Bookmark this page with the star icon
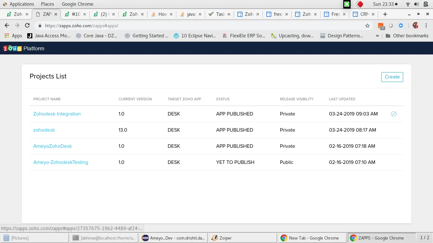Viewport: 433px width, 243px height. (x=367, y=26)
